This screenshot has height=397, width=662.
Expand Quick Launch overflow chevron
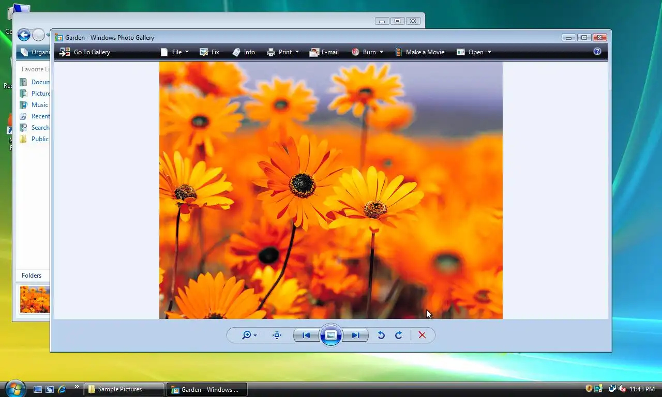77,387
